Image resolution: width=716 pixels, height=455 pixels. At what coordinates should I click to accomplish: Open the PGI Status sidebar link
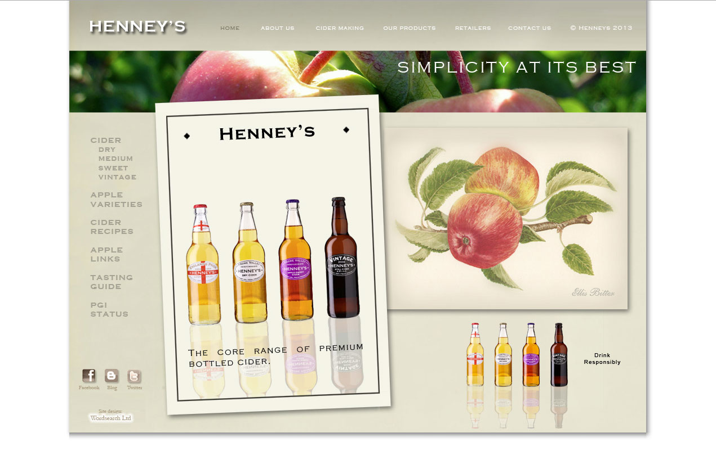[109, 310]
